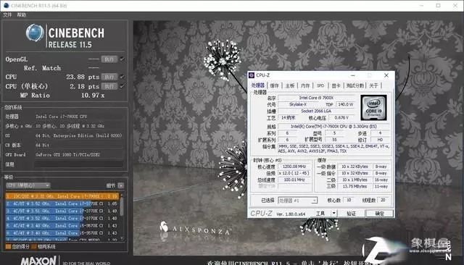Viewport: 464px width, 265px height.
Task: Switch to the 关于 tab in CPU-Z
Action: point(374,85)
